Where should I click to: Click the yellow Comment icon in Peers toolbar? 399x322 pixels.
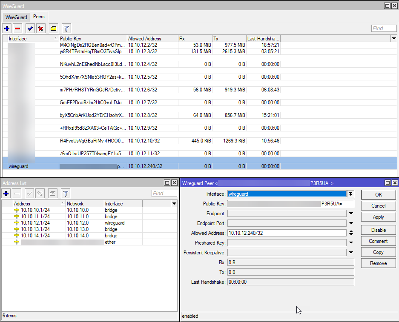53,28
